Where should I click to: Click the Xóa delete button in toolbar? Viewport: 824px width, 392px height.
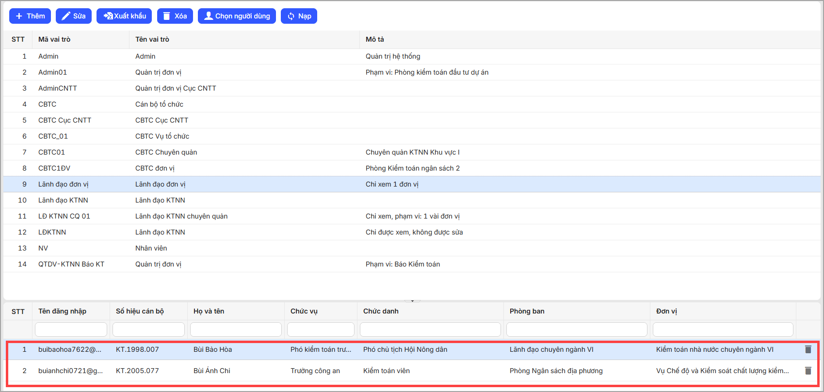pos(175,16)
